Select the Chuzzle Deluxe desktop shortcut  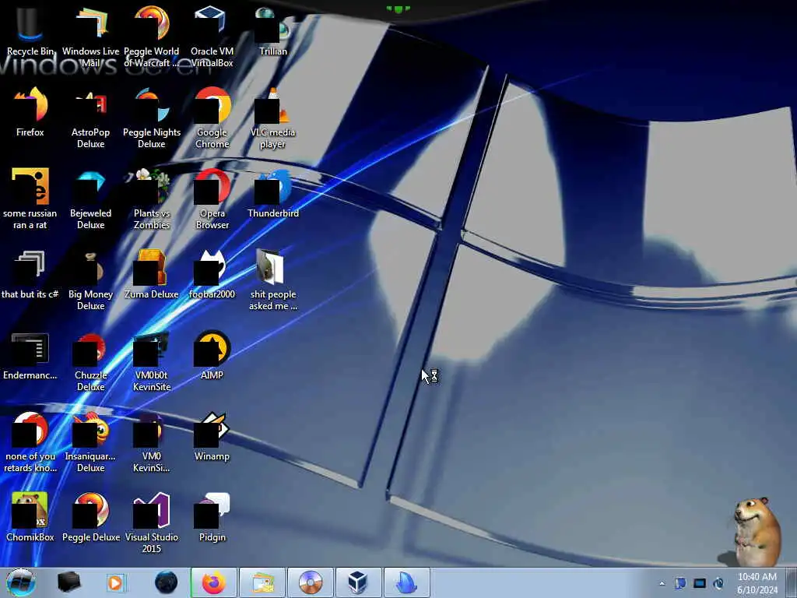tap(90, 361)
